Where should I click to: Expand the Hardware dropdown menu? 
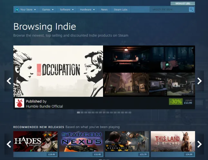coord(87,10)
